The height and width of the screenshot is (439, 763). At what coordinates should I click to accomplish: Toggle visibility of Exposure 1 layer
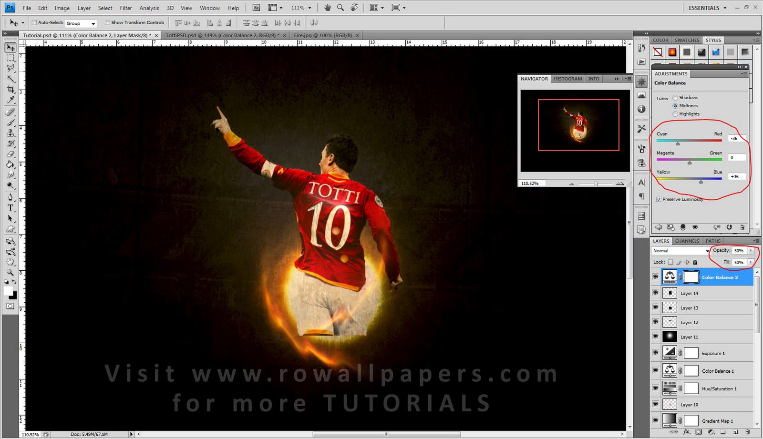656,353
